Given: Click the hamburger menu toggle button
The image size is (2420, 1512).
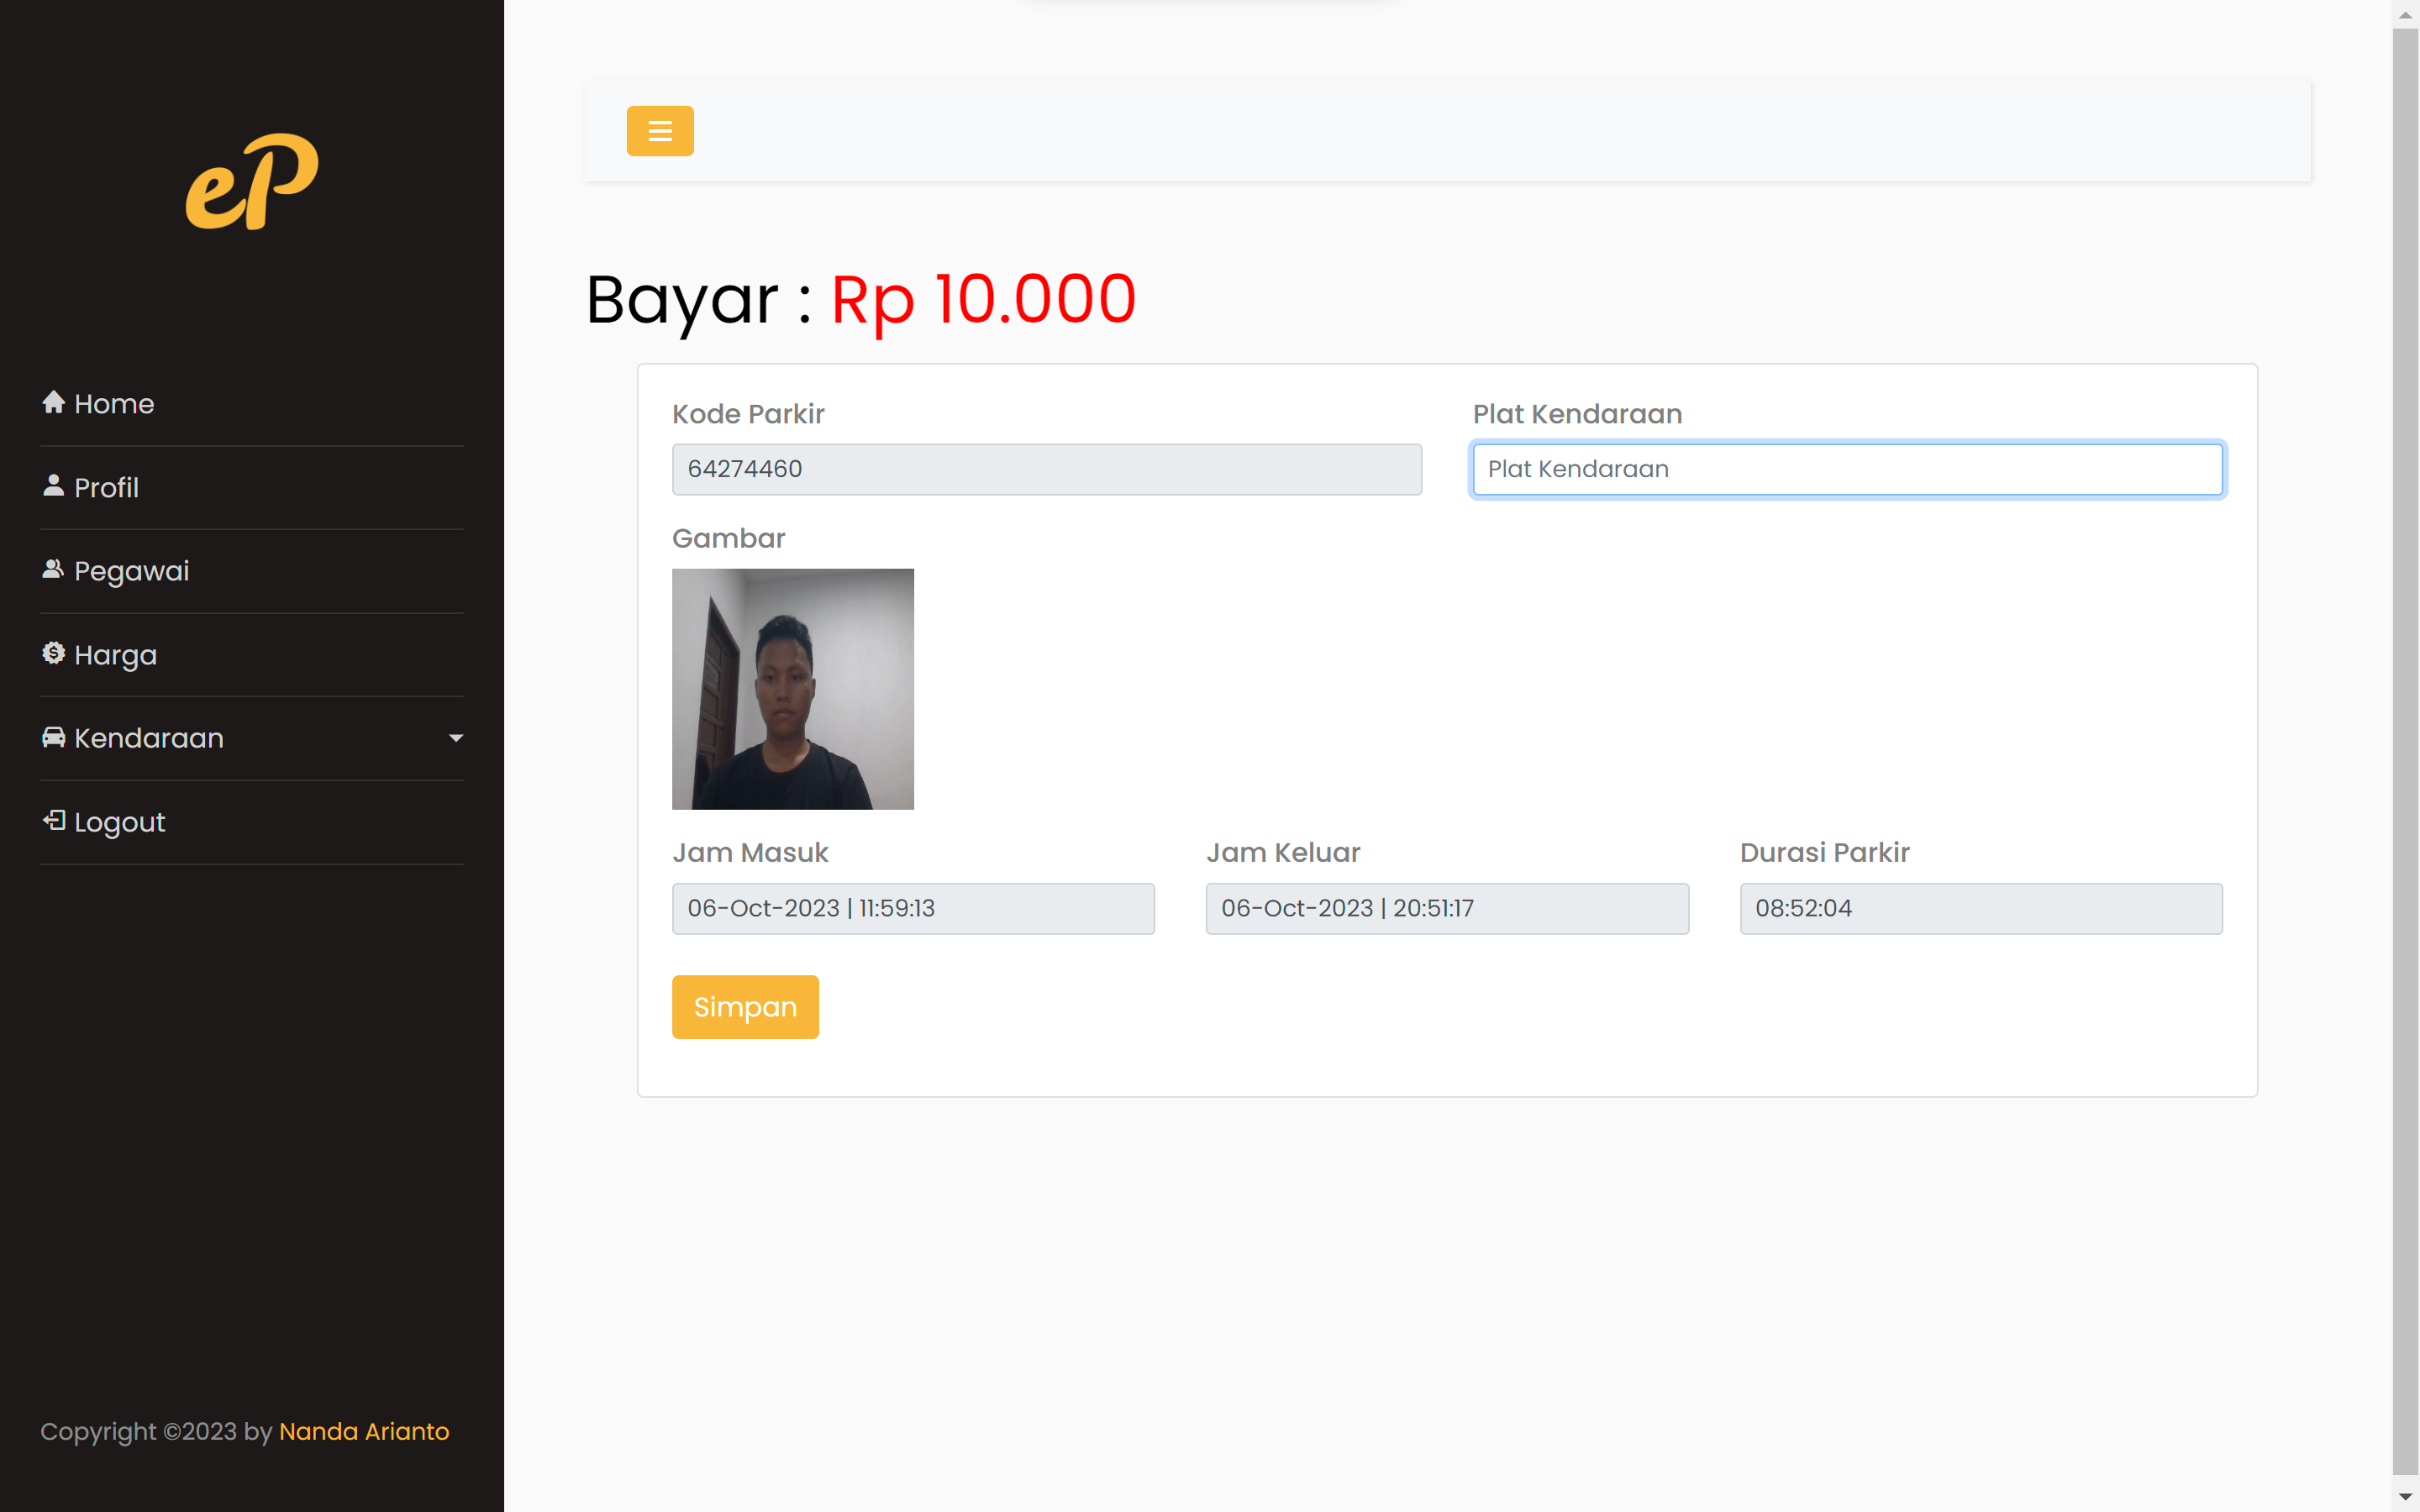Looking at the screenshot, I should click(660, 131).
